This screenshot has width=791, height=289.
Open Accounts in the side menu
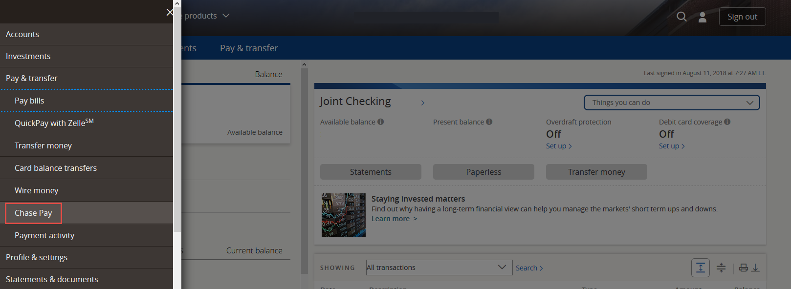(x=87, y=34)
